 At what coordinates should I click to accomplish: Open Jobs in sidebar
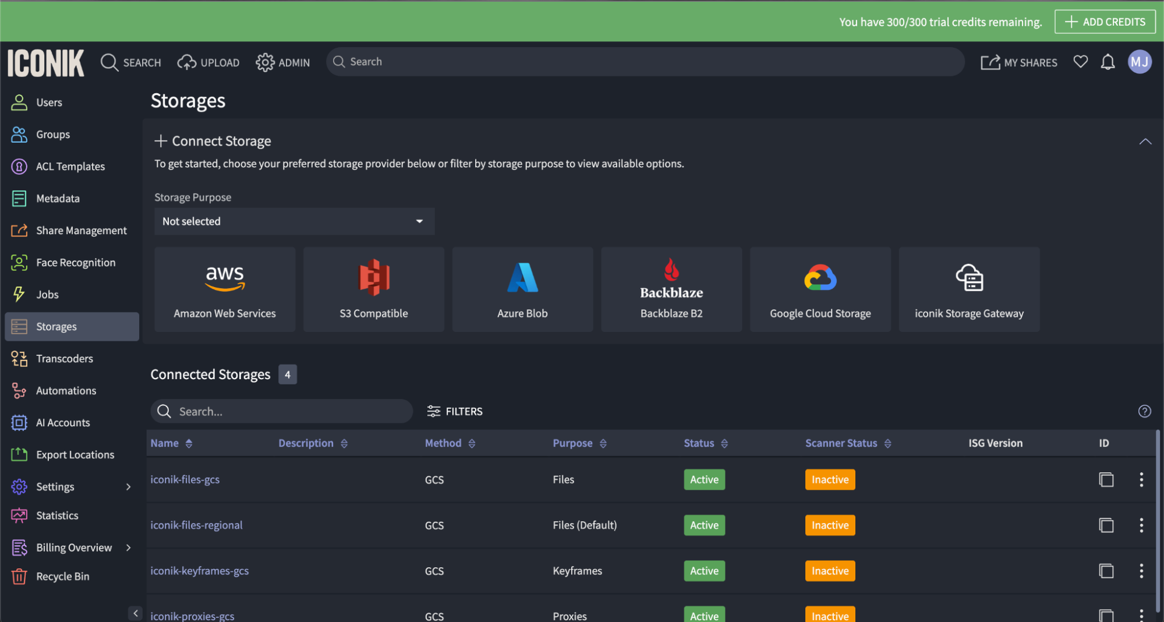coord(72,295)
